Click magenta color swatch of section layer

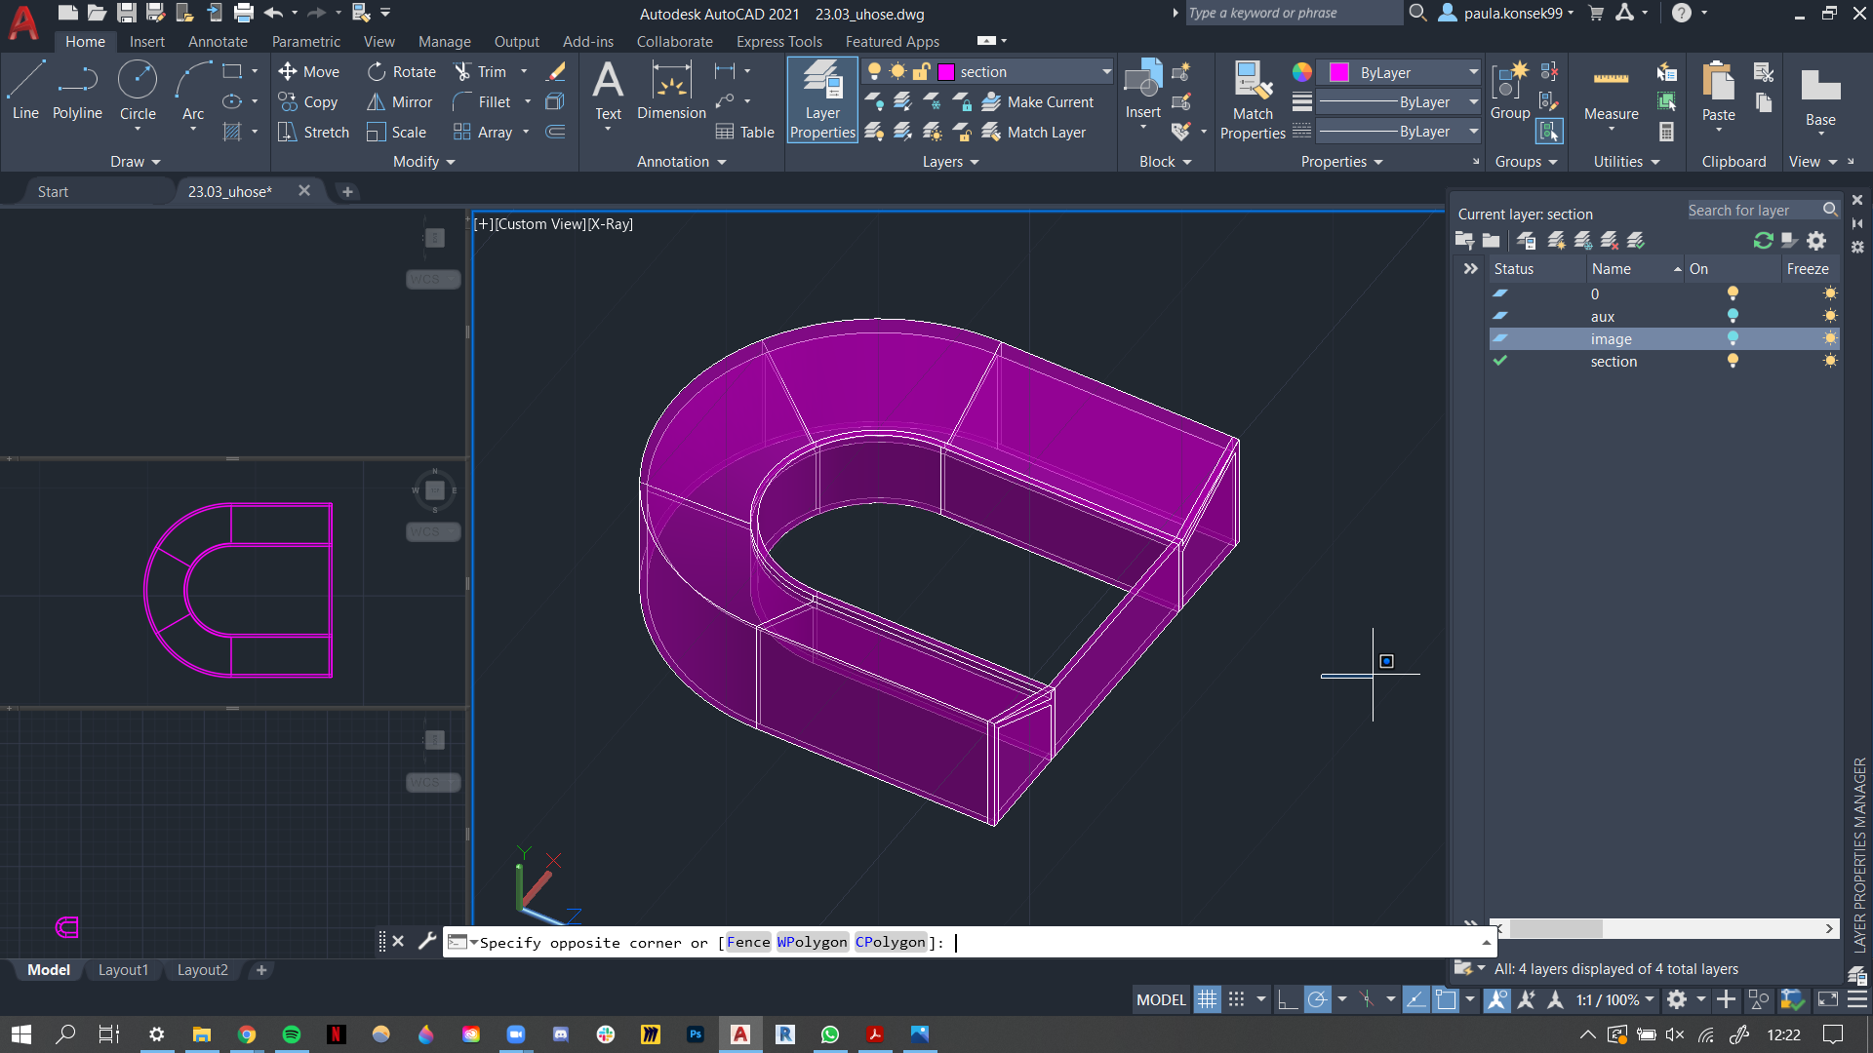click(x=945, y=71)
